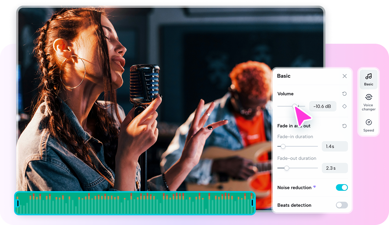Select the Basic tab in sidebar

click(x=369, y=79)
